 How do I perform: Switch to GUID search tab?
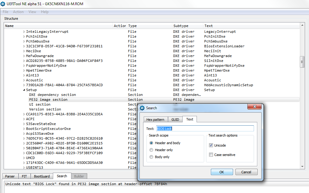(175, 120)
